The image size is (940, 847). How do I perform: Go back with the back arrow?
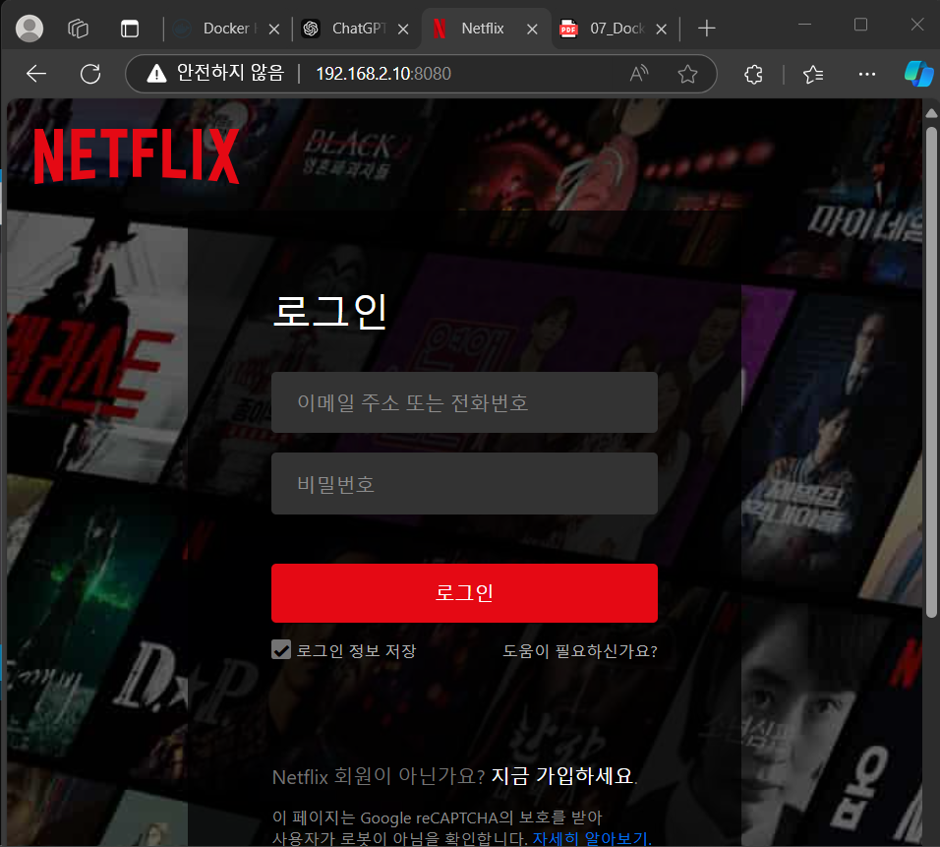point(36,74)
